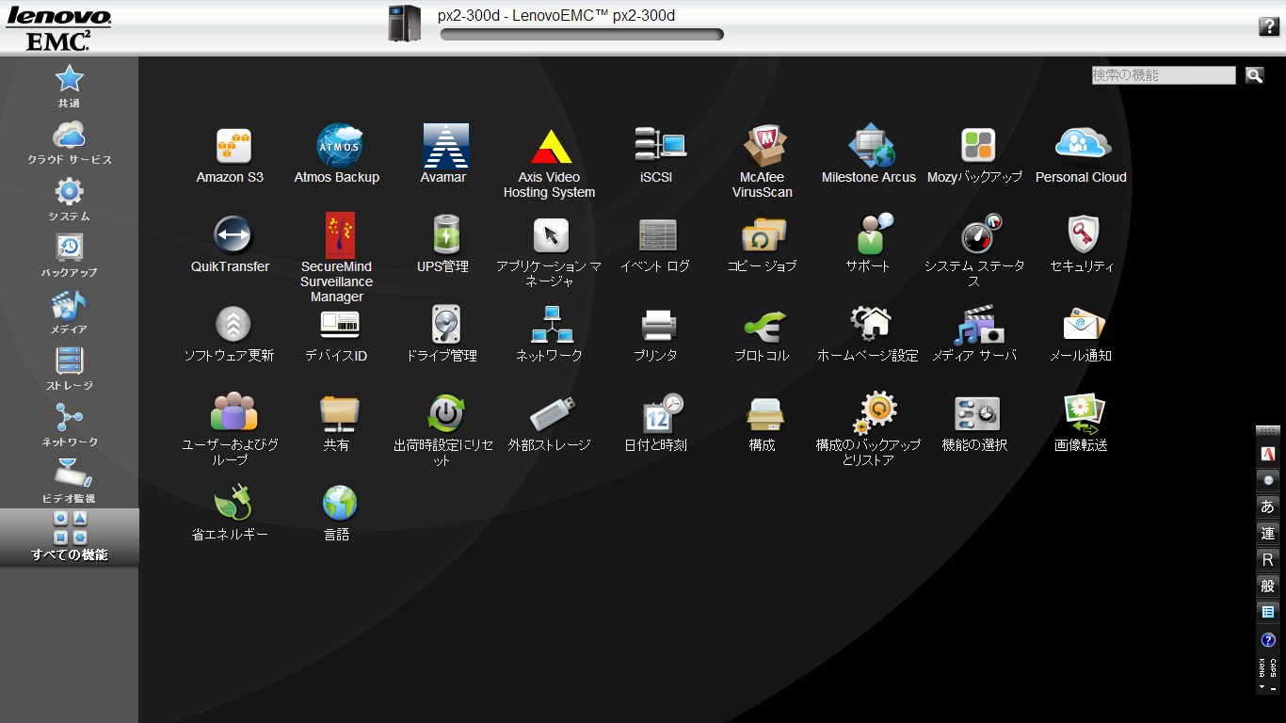Image resolution: width=1286 pixels, height=723 pixels.
Task: Click the px2-300d device image
Action: click(x=404, y=24)
